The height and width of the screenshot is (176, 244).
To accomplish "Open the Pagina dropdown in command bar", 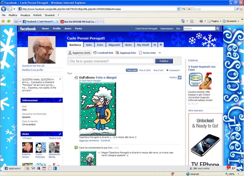I will 214,21.
